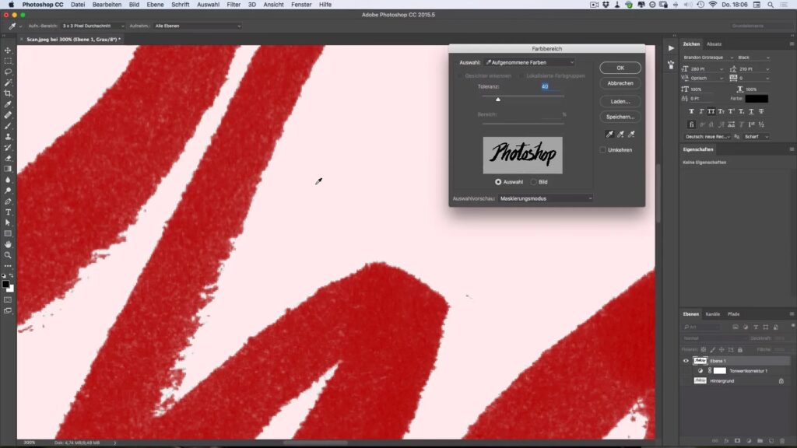The height and width of the screenshot is (448, 797).
Task: Open the Filter menu
Action: [x=233, y=5]
